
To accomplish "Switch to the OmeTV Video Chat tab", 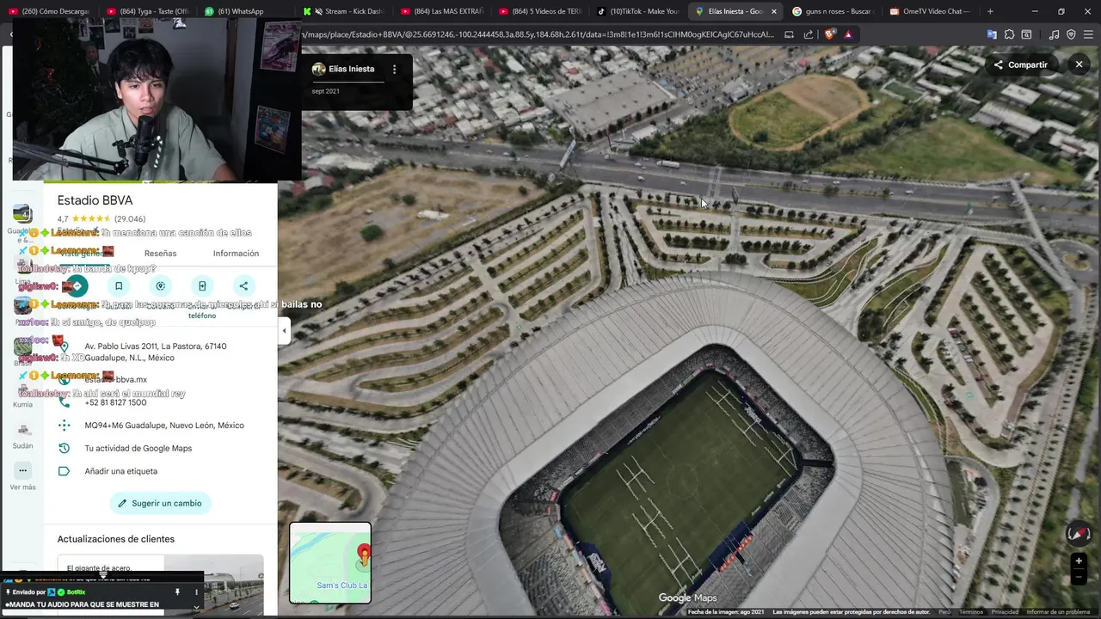I will (929, 11).
